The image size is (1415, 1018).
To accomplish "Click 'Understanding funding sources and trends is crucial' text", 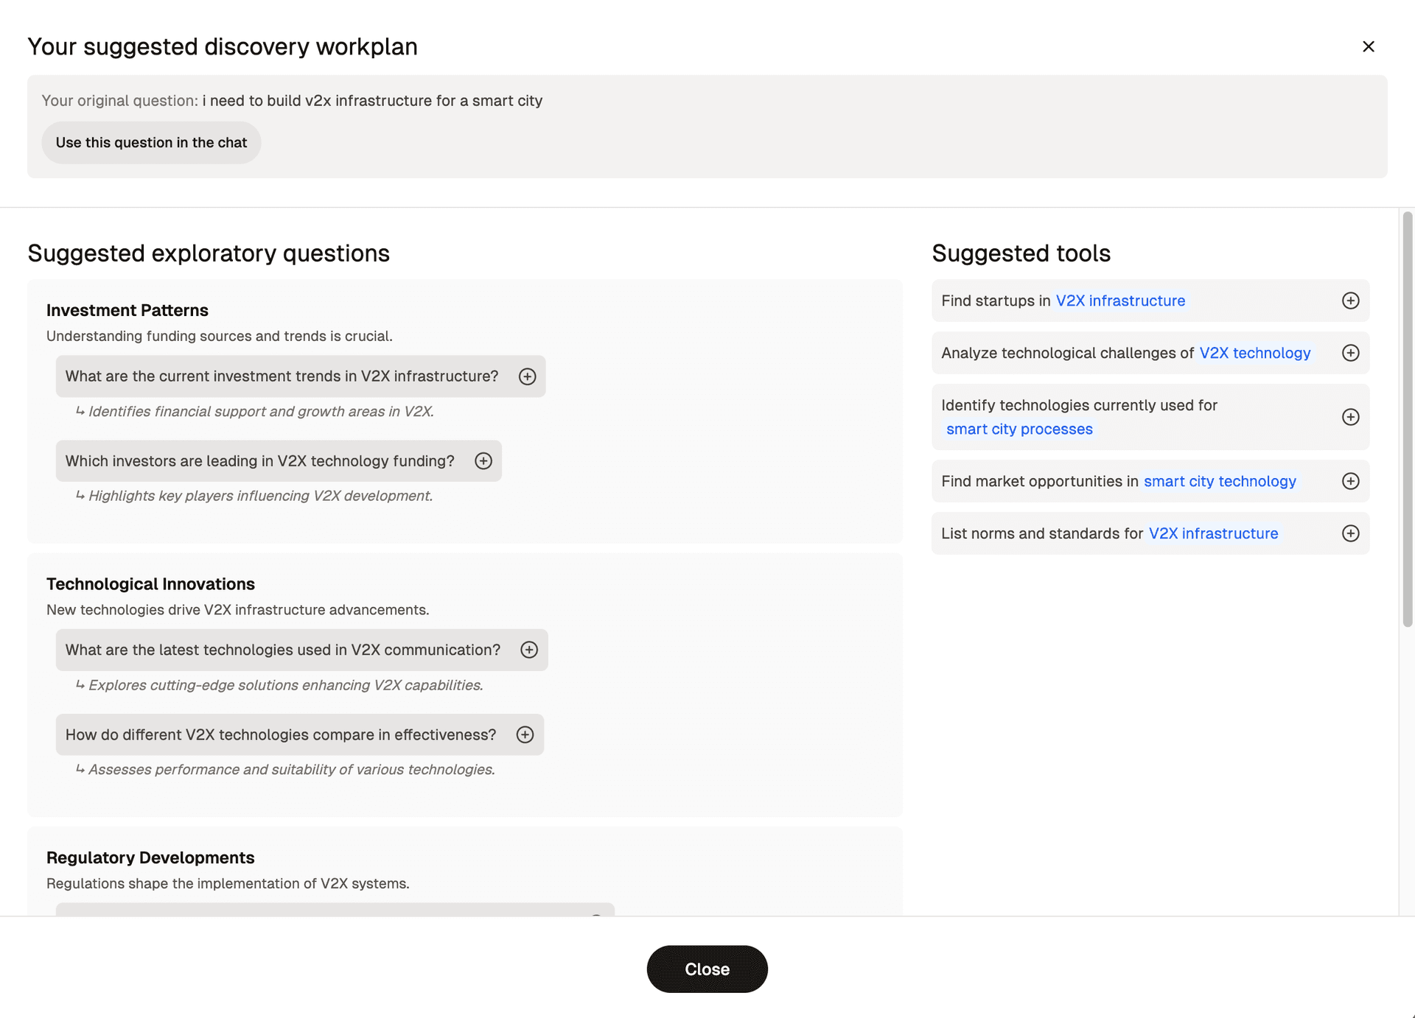I will [x=220, y=336].
